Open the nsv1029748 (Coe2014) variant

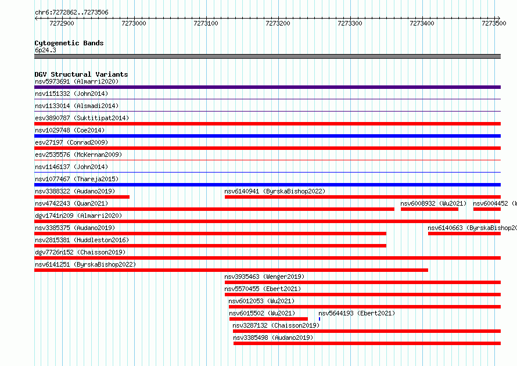tap(70, 130)
